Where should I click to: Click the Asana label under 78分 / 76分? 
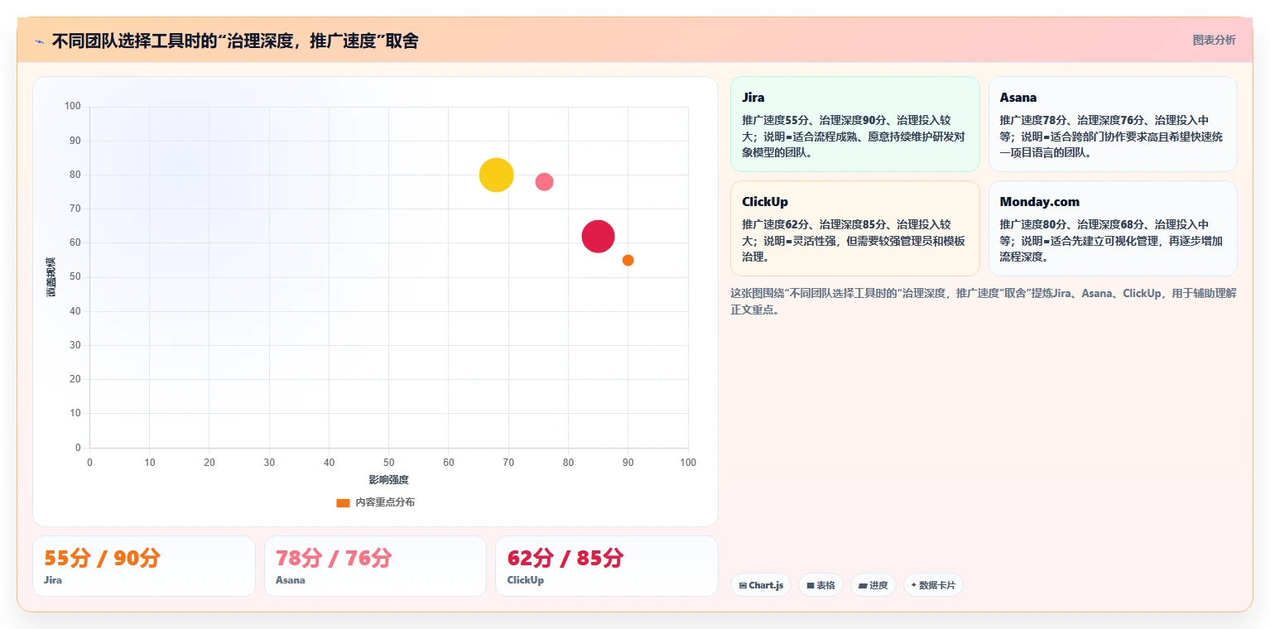pos(291,580)
